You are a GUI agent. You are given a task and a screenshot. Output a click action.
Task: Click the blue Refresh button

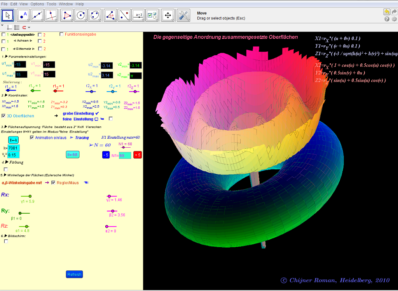[x=74, y=274]
